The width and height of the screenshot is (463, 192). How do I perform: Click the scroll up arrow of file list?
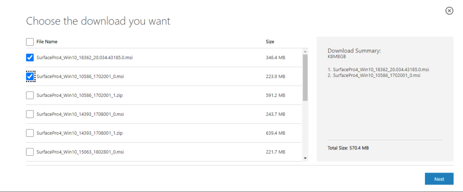click(x=305, y=52)
